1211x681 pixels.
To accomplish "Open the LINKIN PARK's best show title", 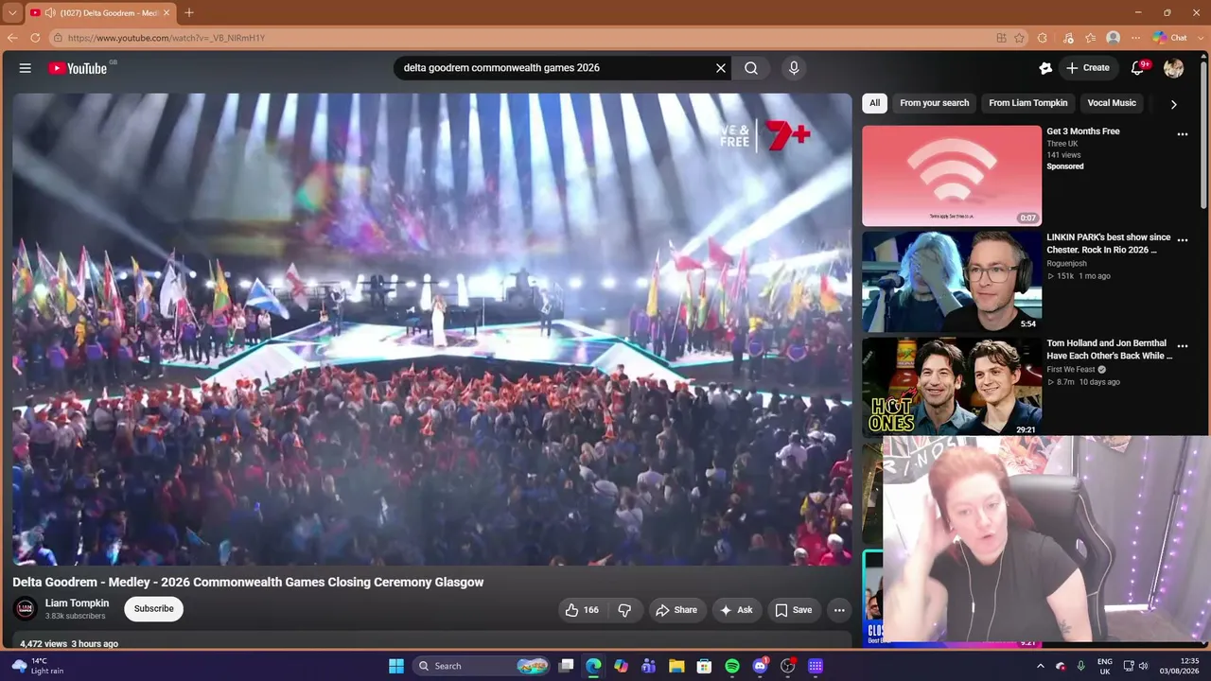I will pos(1109,243).
